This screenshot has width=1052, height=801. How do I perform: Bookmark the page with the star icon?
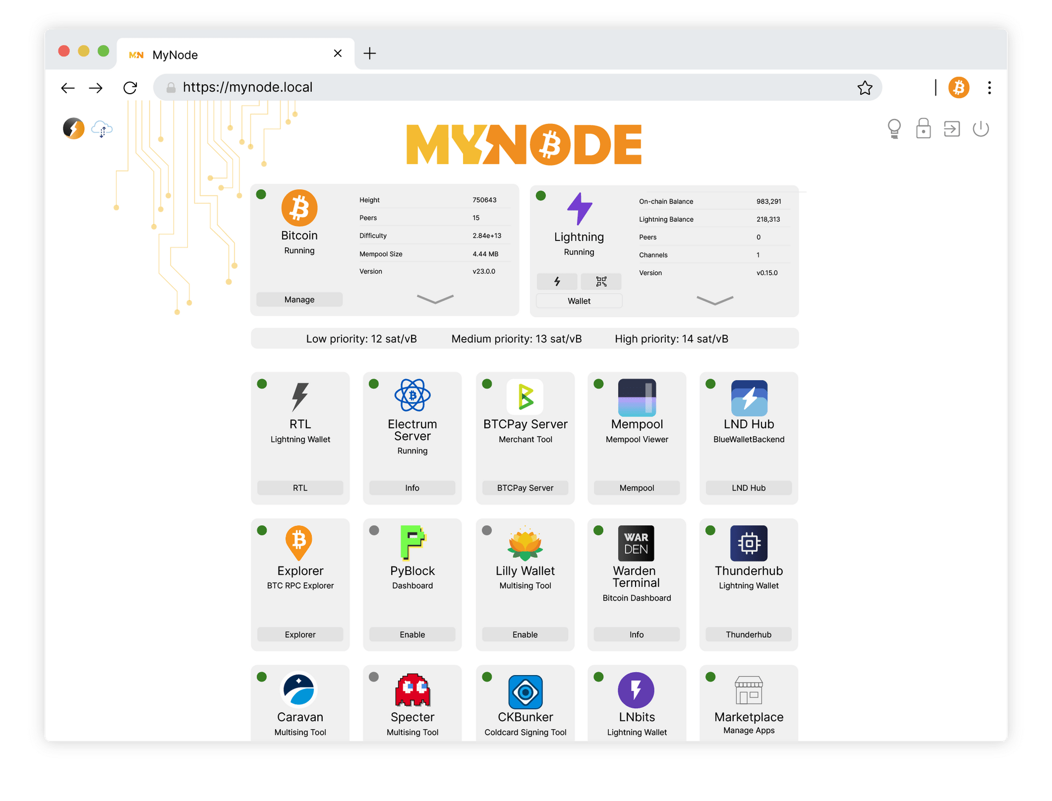pyautogui.click(x=865, y=88)
